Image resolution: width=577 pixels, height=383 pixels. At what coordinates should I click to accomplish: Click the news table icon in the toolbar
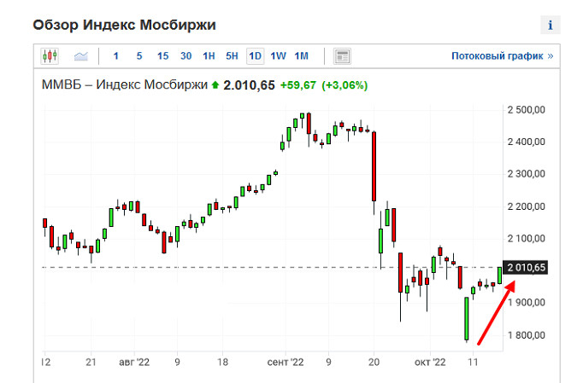point(342,56)
